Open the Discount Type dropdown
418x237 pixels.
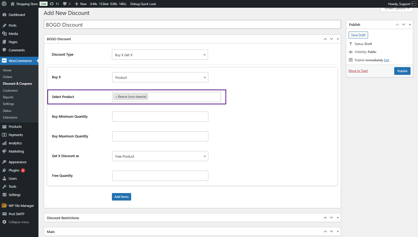click(x=160, y=55)
